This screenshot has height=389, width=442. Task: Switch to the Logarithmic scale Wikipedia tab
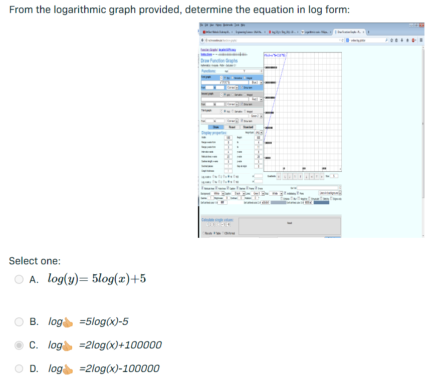(316, 32)
